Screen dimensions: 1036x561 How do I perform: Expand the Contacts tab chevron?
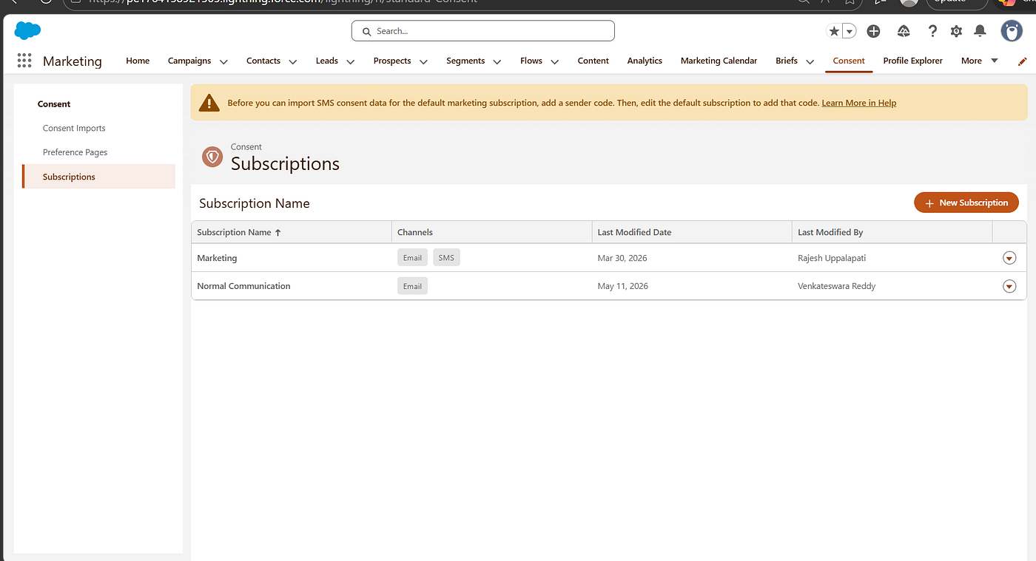click(x=292, y=61)
